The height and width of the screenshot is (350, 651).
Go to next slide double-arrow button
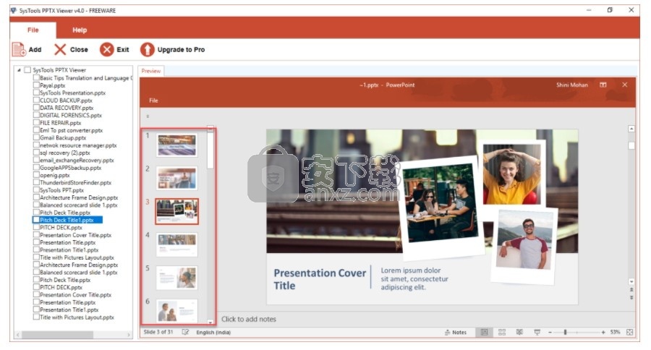coord(631,297)
